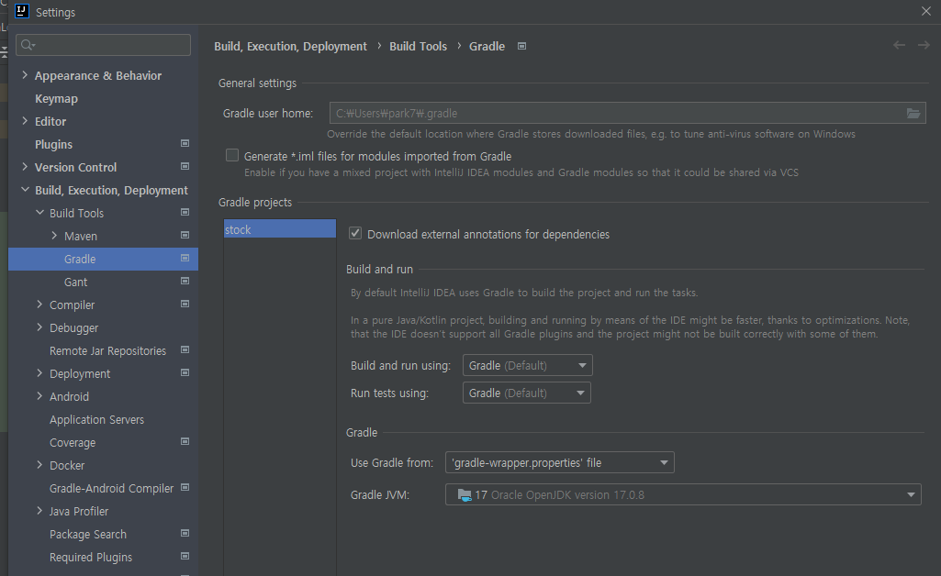Expand the Compiler node

(x=39, y=304)
